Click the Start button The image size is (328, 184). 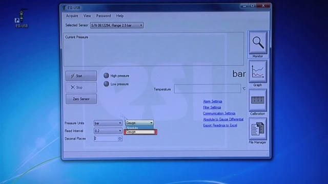(81, 76)
